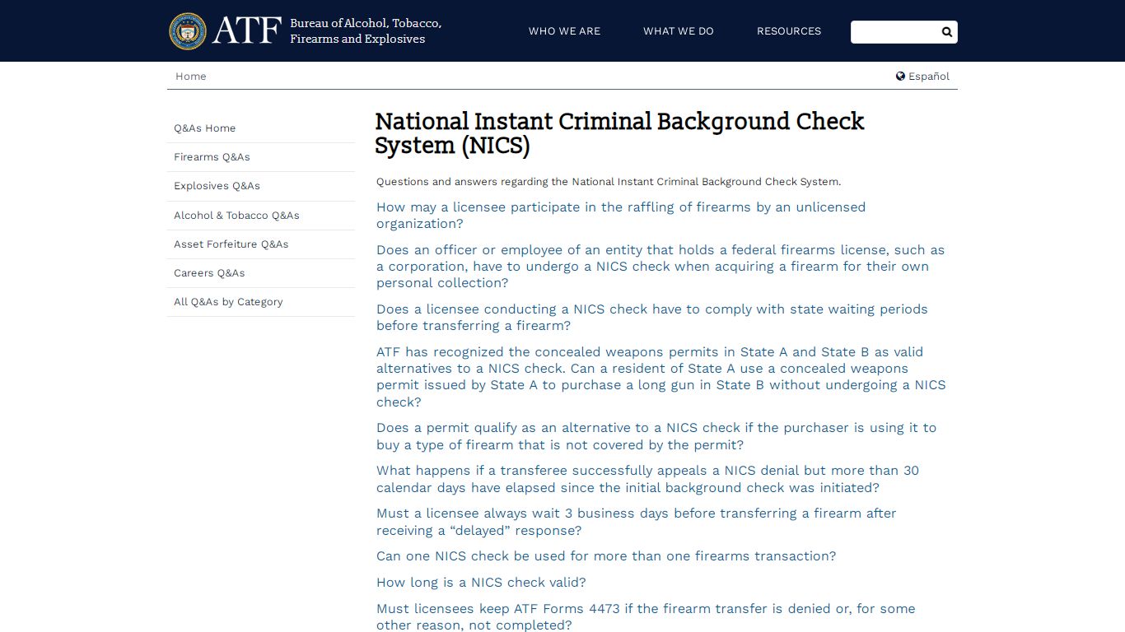Open question about State A and State B permits

(661, 377)
